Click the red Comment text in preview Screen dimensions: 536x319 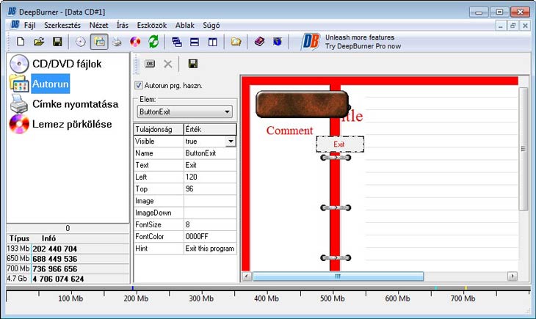pyautogui.click(x=289, y=131)
